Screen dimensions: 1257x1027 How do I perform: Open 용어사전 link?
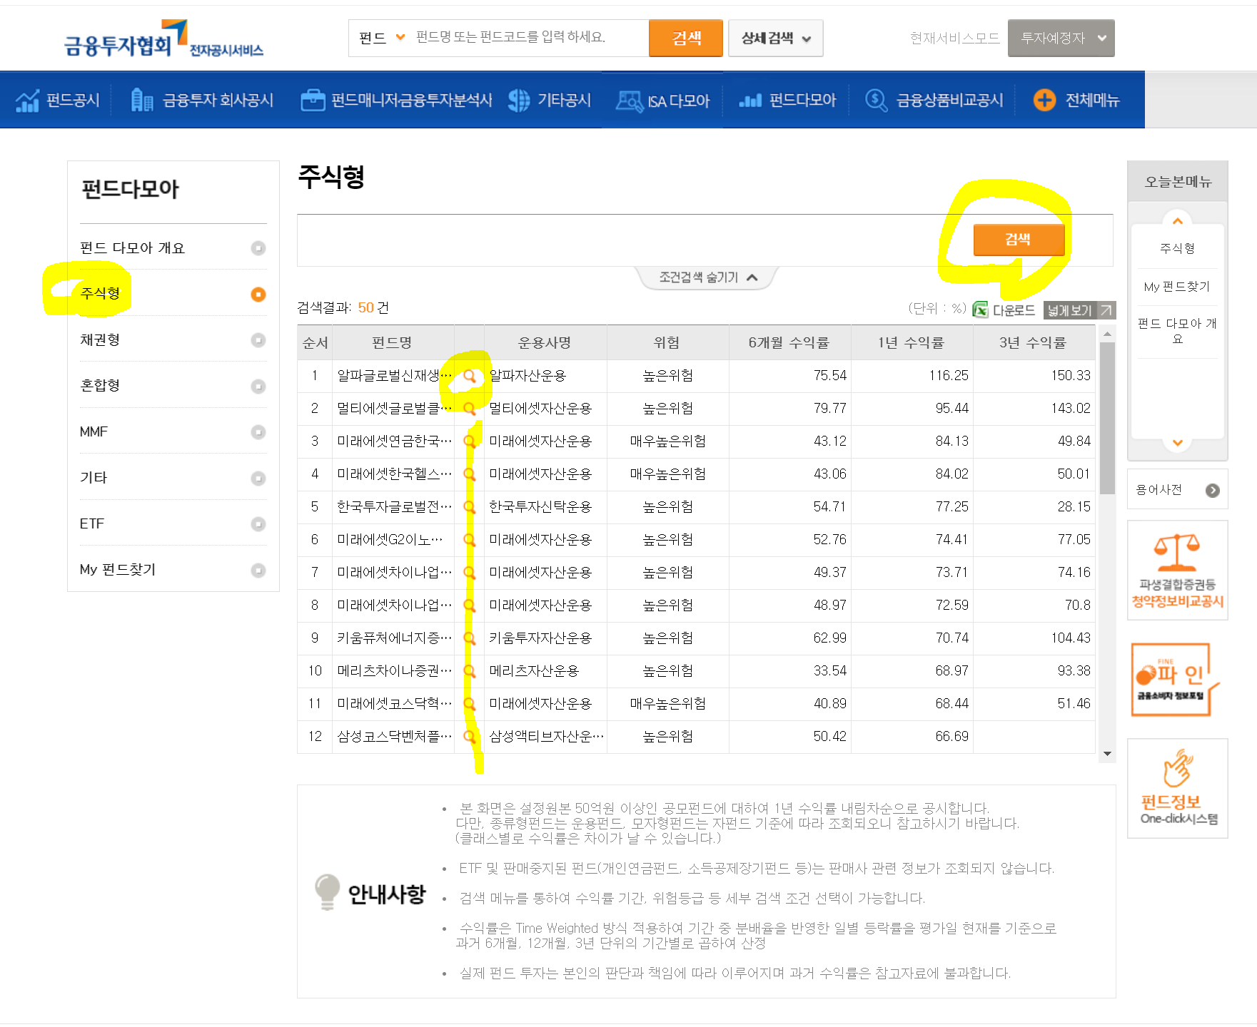1158,490
